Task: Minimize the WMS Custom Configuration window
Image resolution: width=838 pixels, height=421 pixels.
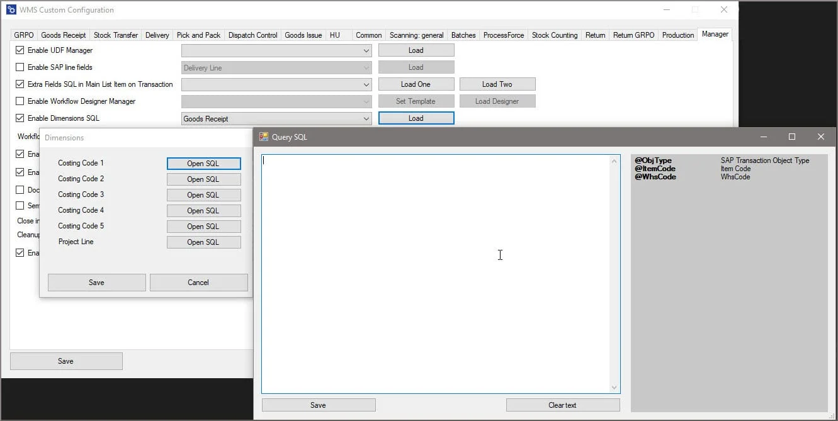Action: click(666, 9)
